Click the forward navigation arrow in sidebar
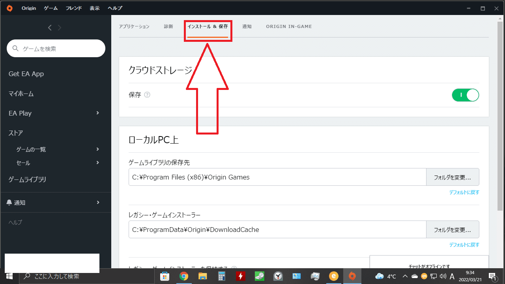 (x=59, y=27)
